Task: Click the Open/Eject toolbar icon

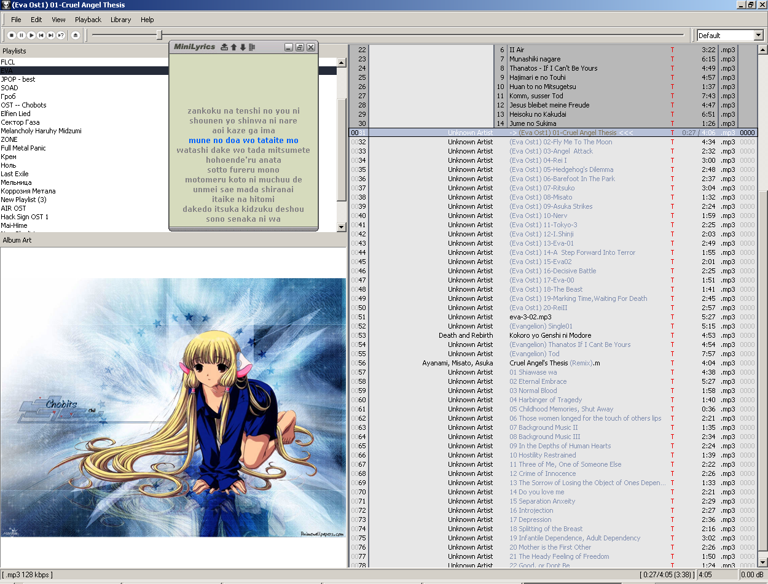Action: tap(76, 36)
